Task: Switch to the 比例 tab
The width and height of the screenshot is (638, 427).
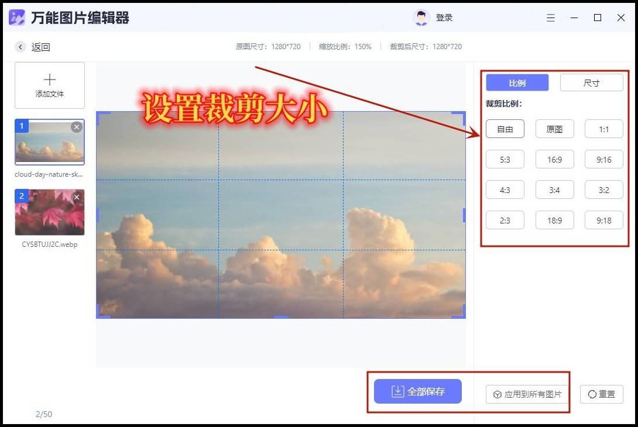Action: 517,82
